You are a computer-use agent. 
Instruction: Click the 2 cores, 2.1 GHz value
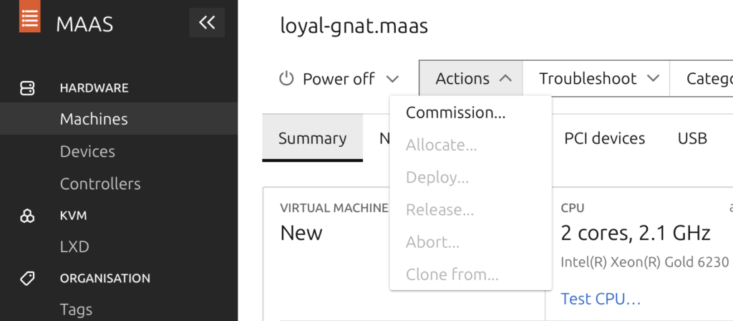tap(636, 233)
